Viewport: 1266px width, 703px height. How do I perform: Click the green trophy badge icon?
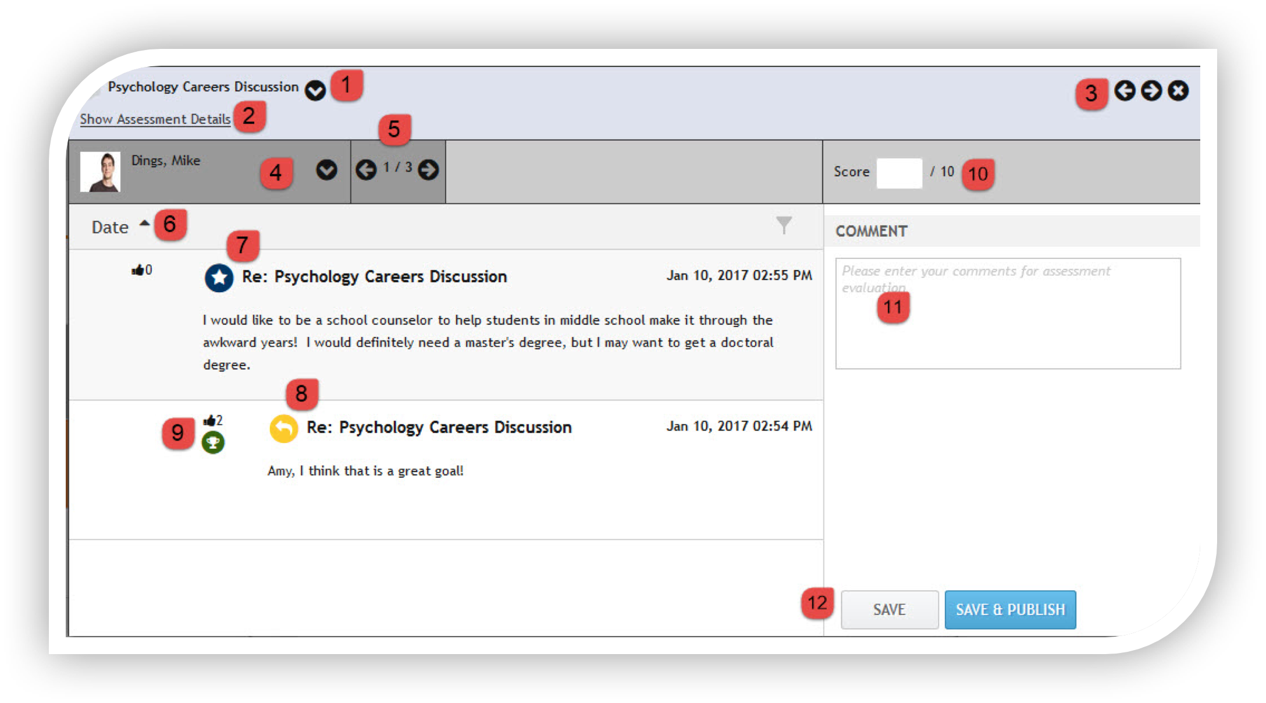[x=213, y=443]
